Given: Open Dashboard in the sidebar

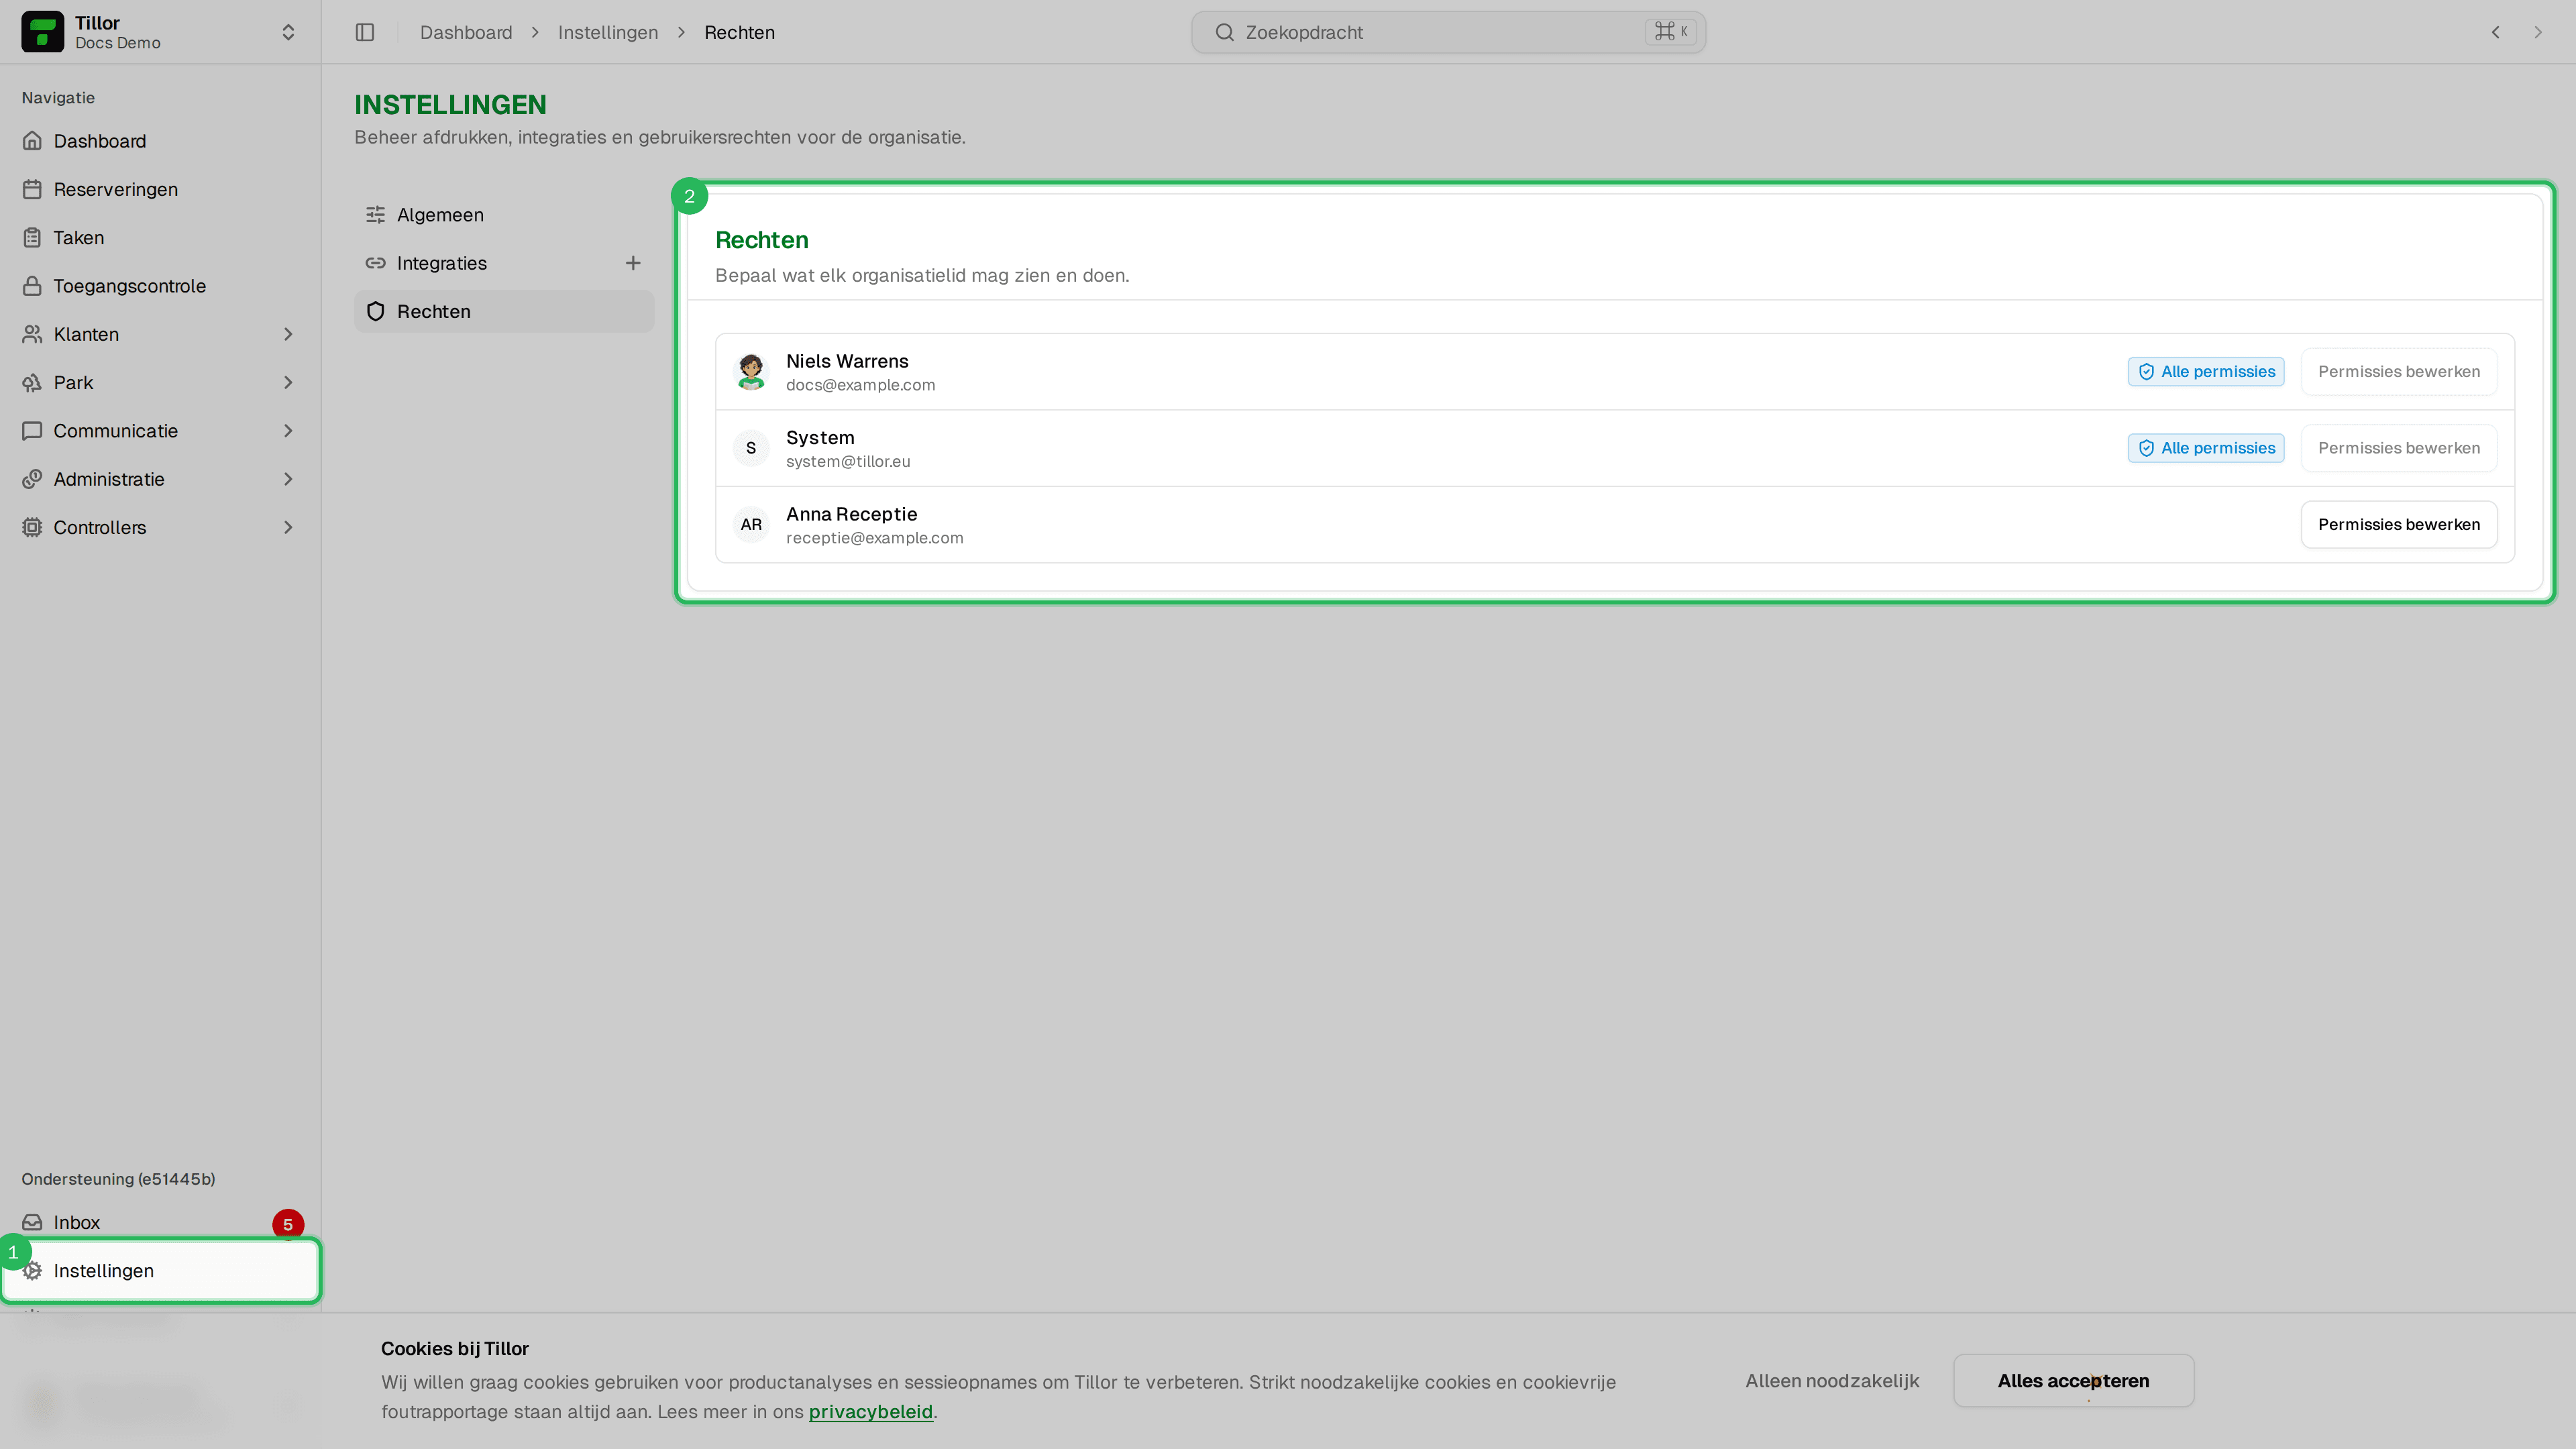Looking at the screenshot, I should click(x=161, y=141).
